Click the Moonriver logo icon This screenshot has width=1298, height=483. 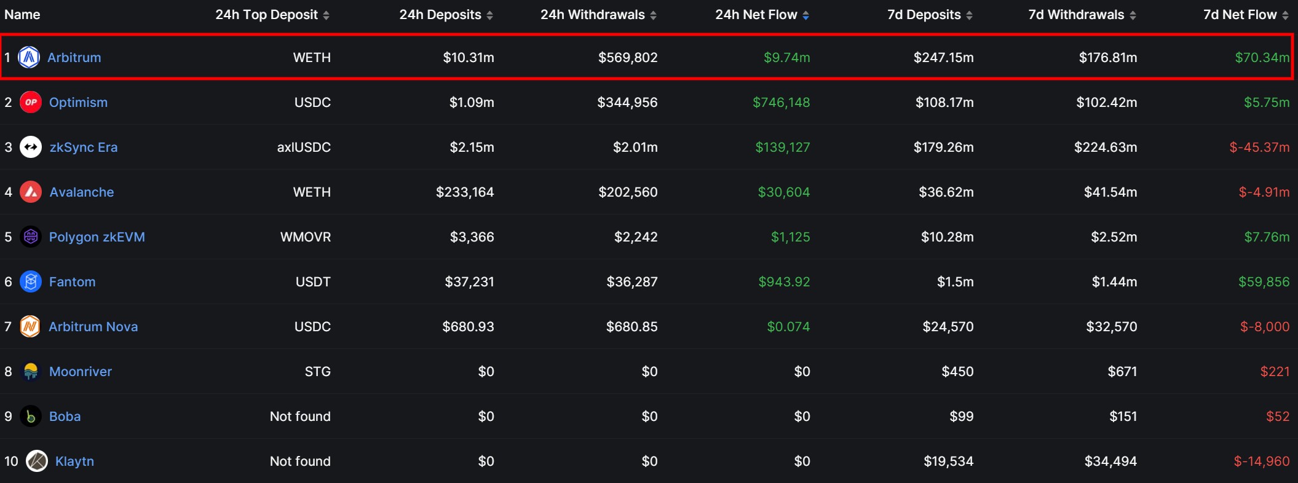coord(31,371)
